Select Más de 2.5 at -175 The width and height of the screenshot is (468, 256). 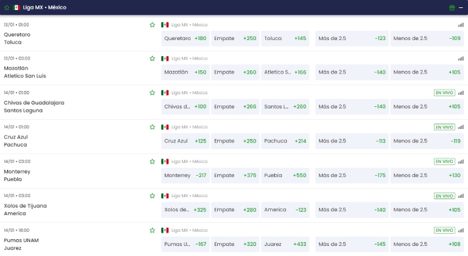[x=352, y=175]
